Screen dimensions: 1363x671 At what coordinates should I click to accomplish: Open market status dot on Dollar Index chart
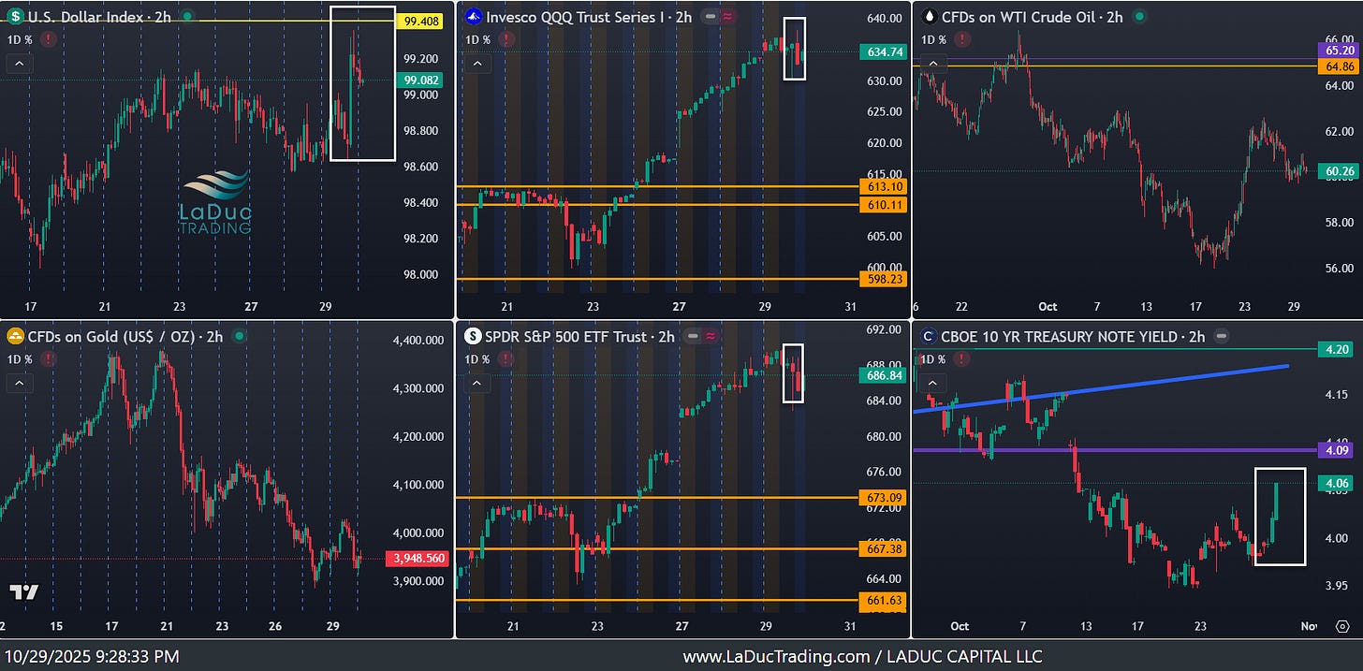[x=189, y=17]
